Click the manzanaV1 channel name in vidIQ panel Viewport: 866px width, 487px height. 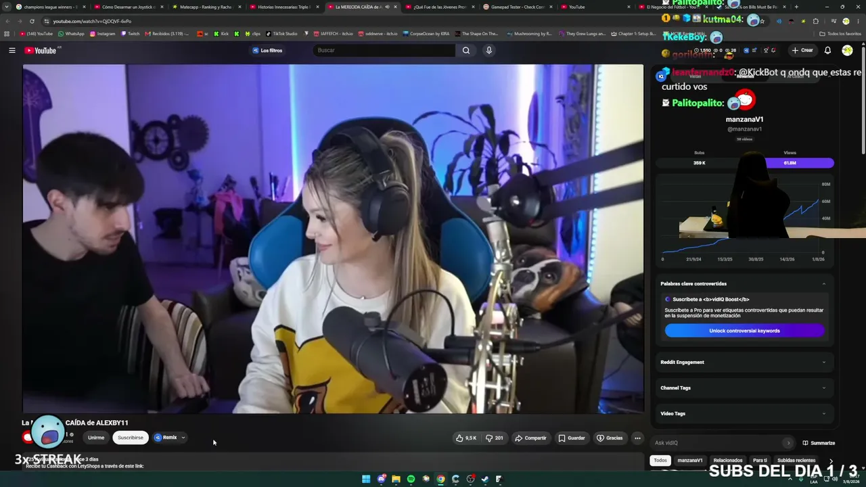(x=744, y=120)
